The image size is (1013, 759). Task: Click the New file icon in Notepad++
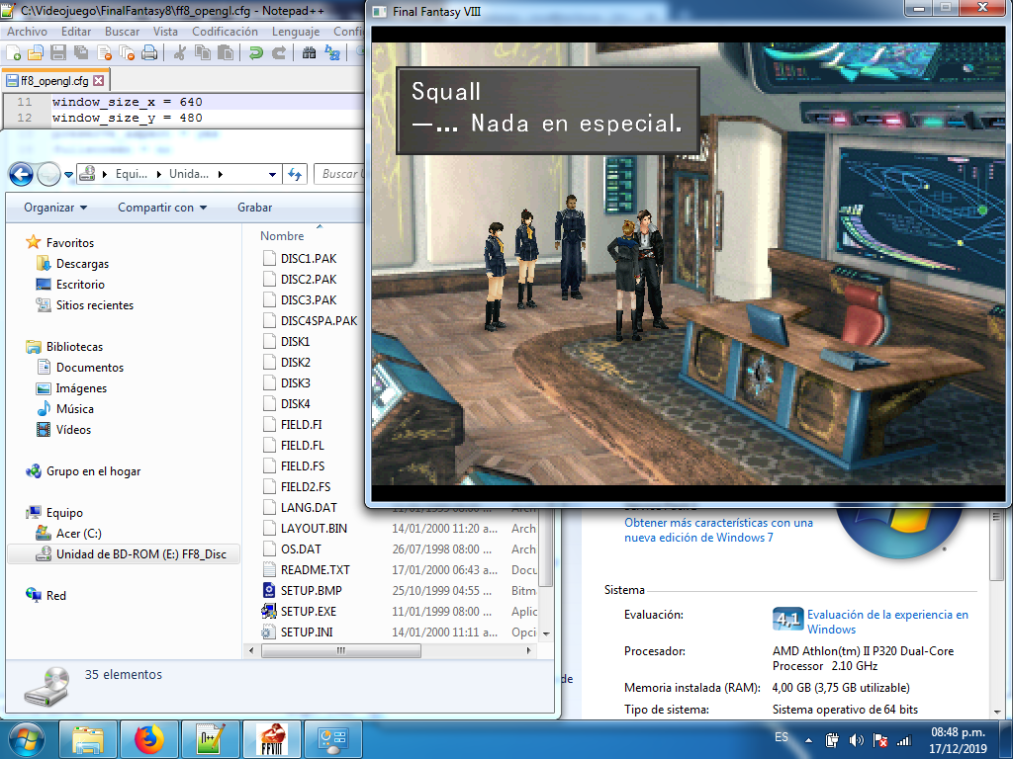(x=13, y=53)
